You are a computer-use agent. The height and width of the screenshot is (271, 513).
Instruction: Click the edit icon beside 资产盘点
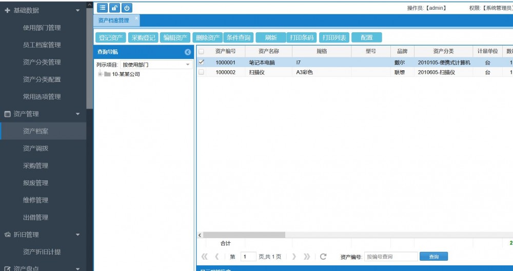pos(7,269)
